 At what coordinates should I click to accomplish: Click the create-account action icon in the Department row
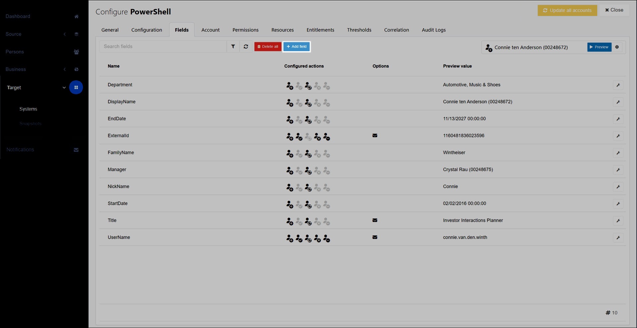(290, 86)
